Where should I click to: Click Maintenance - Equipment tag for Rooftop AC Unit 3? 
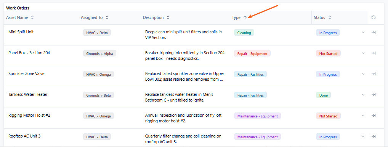257,137
